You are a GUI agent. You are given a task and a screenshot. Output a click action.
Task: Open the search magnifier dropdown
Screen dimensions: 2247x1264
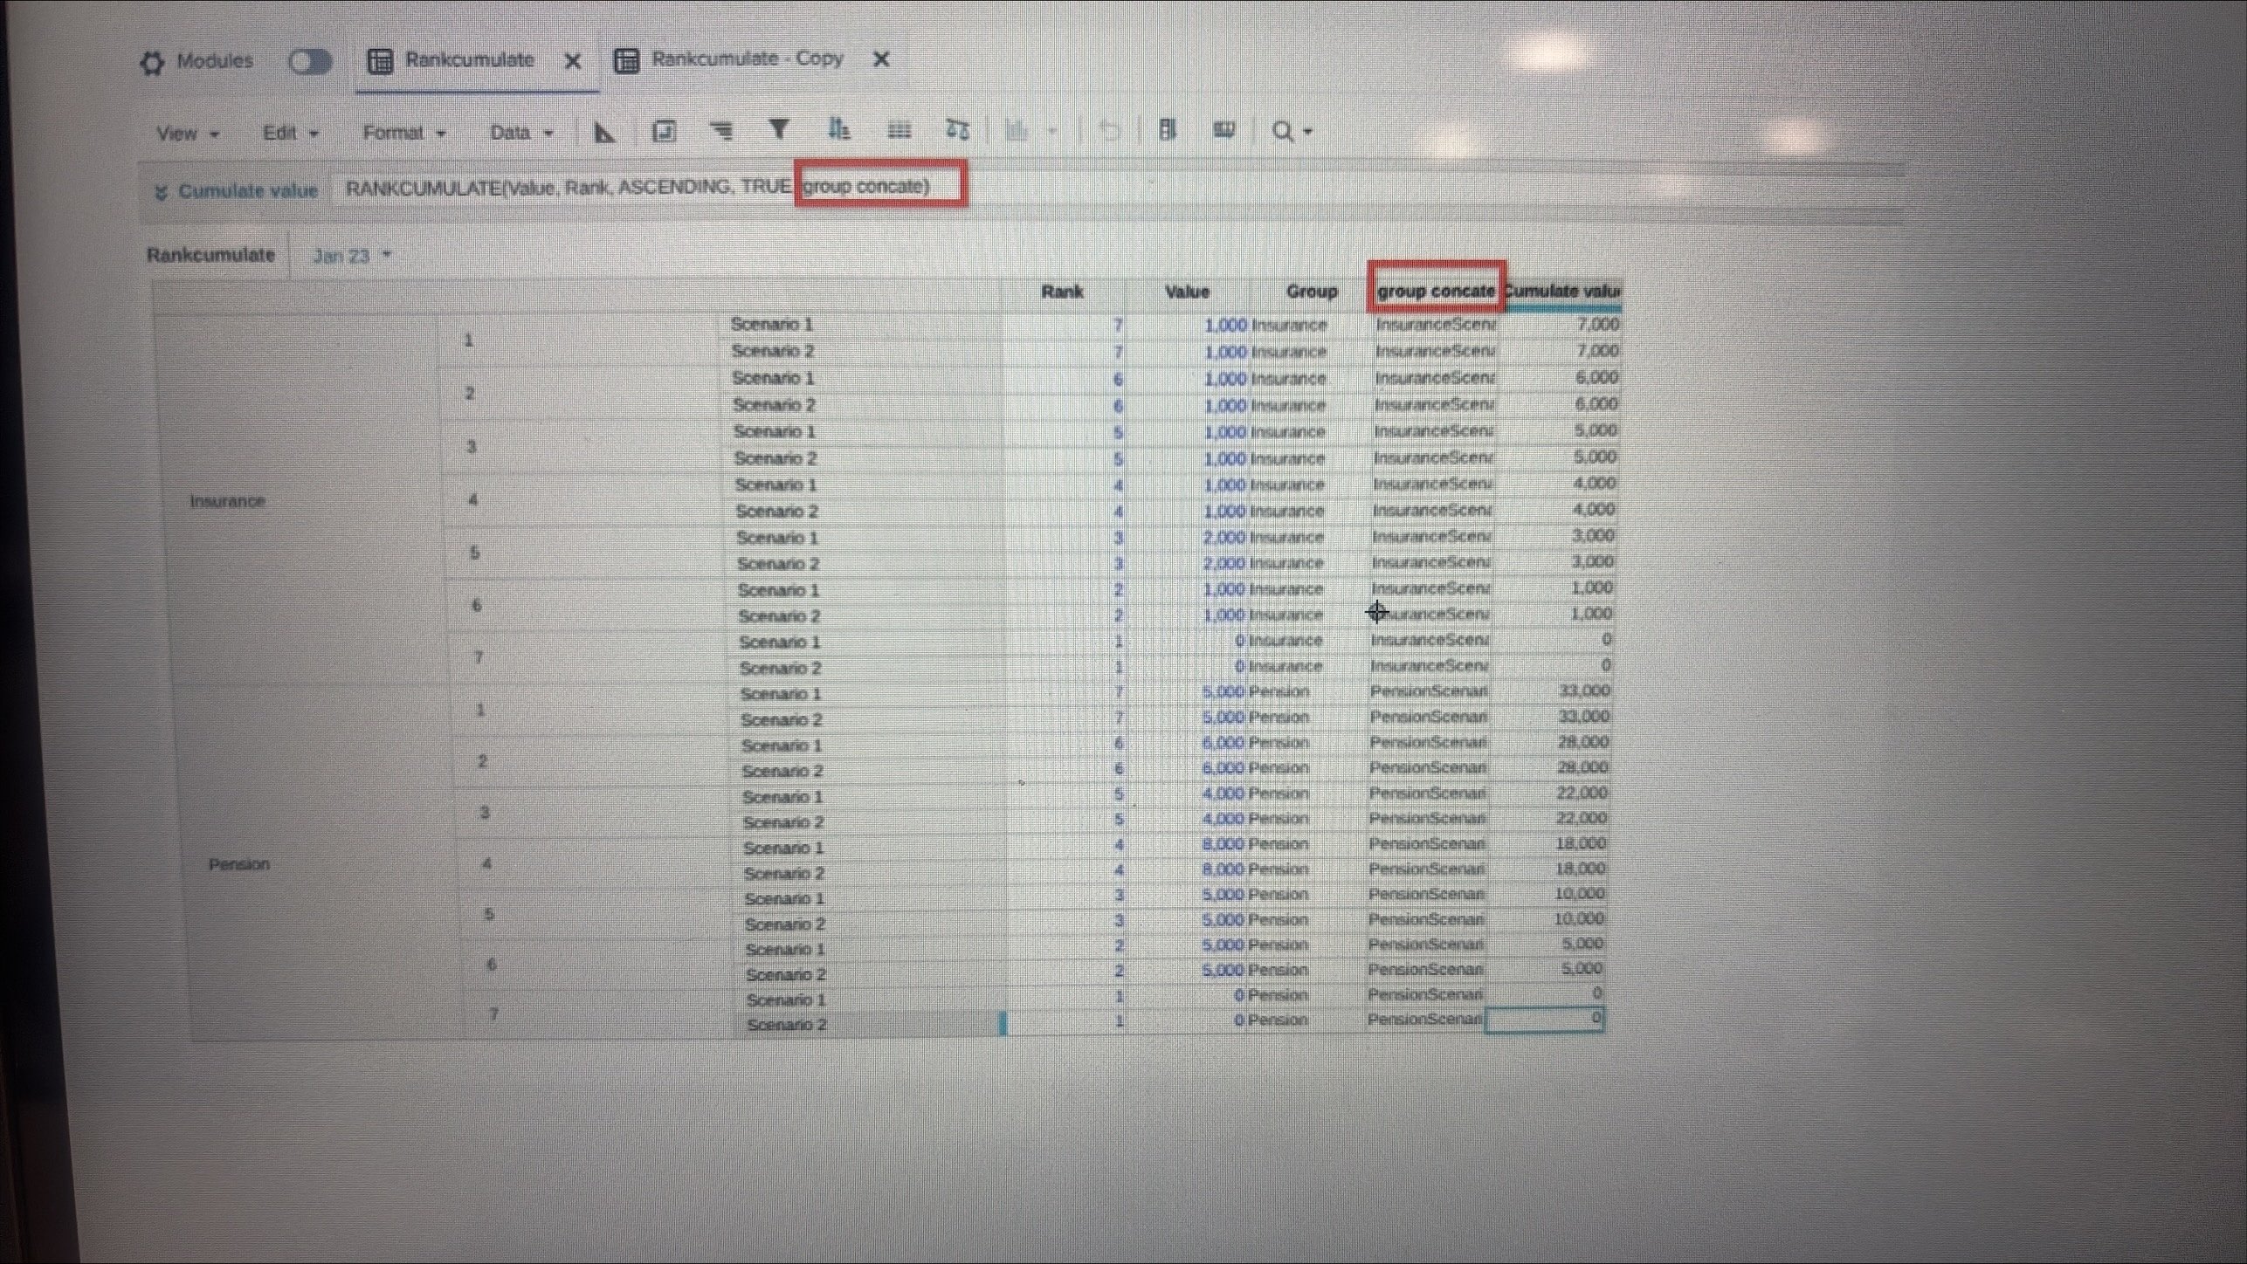click(1292, 131)
